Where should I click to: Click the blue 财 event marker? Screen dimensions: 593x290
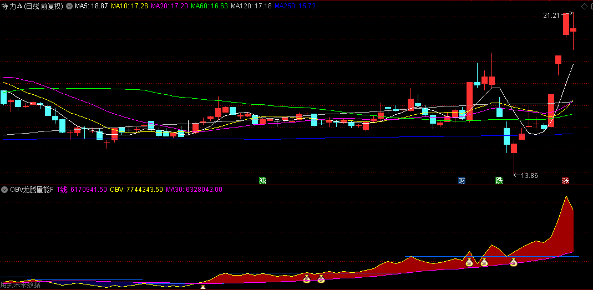click(x=462, y=180)
